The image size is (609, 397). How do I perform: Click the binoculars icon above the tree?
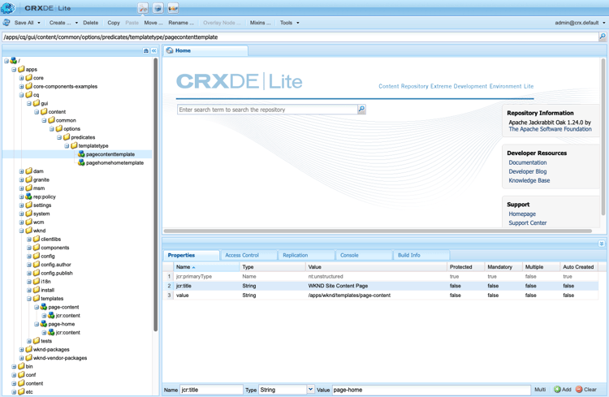point(146,50)
